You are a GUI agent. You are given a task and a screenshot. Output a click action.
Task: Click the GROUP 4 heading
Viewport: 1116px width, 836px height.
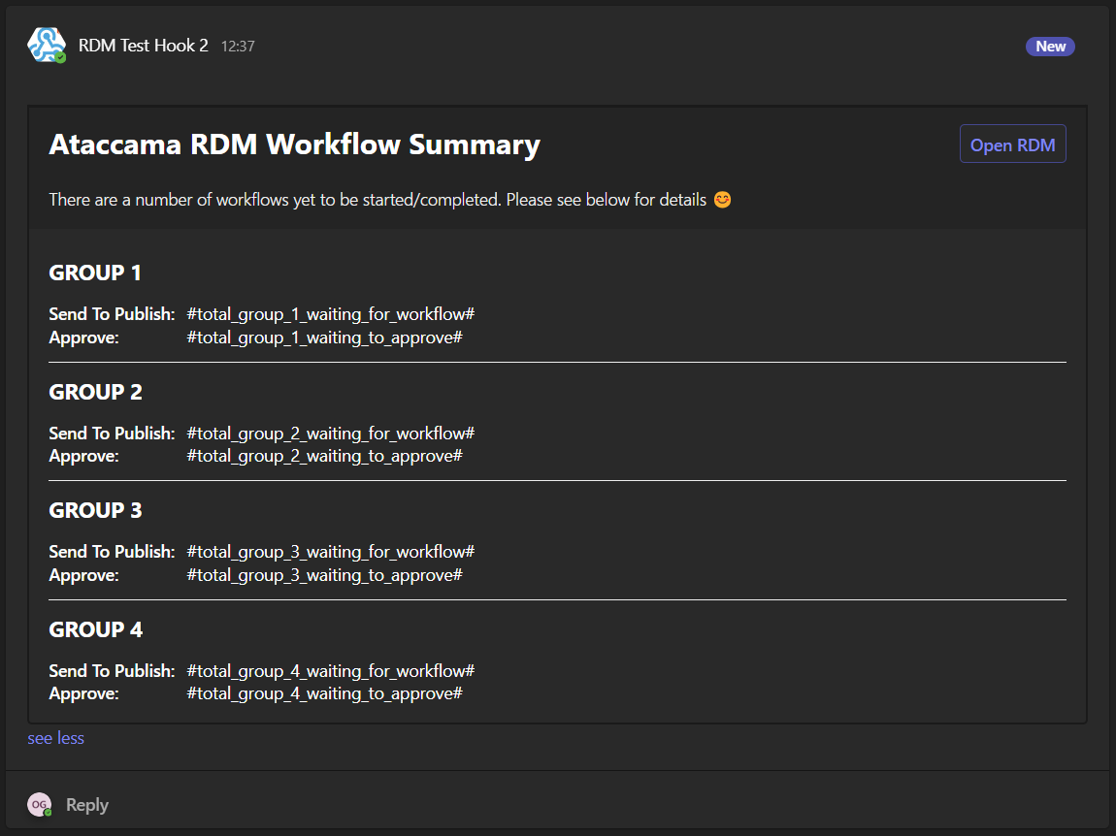point(95,629)
